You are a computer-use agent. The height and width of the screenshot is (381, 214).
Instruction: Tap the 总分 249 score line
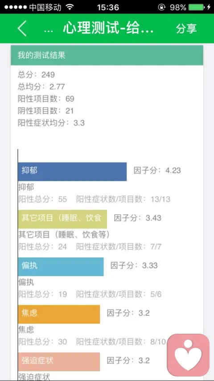(36, 75)
